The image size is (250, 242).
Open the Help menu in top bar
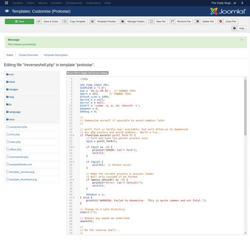pyautogui.click(x=108, y=3)
